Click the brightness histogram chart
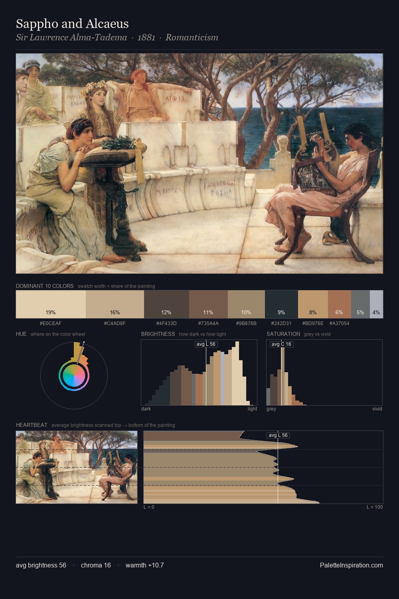 coord(199,373)
